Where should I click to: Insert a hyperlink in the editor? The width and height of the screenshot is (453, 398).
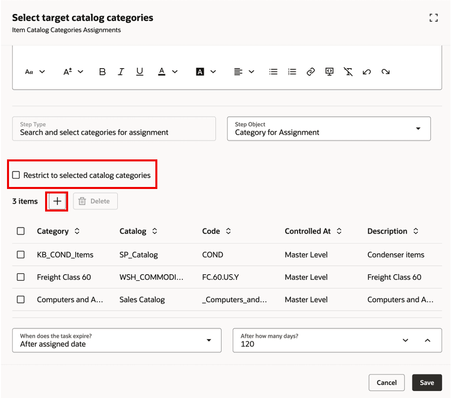[310, 72]
